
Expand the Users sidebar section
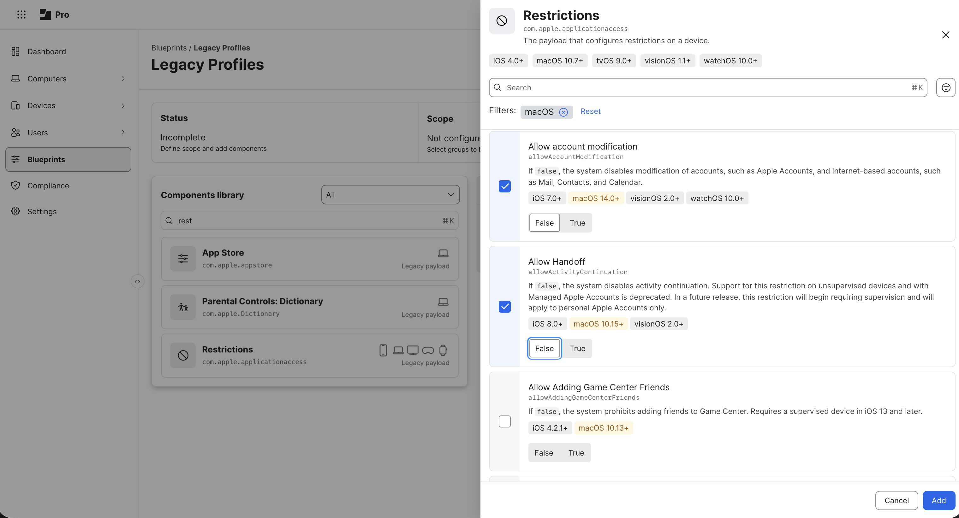pyautogui.click(x=123, y=132)
